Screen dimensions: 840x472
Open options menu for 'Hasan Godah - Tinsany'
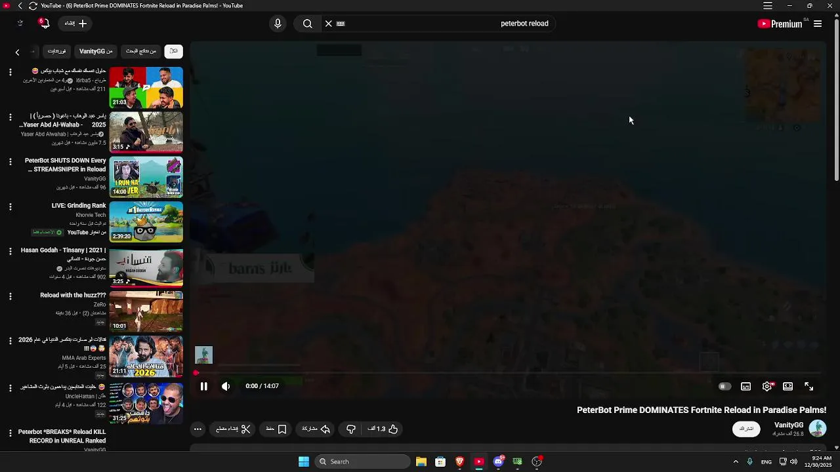pyautogui.click(x=10, y=251)
